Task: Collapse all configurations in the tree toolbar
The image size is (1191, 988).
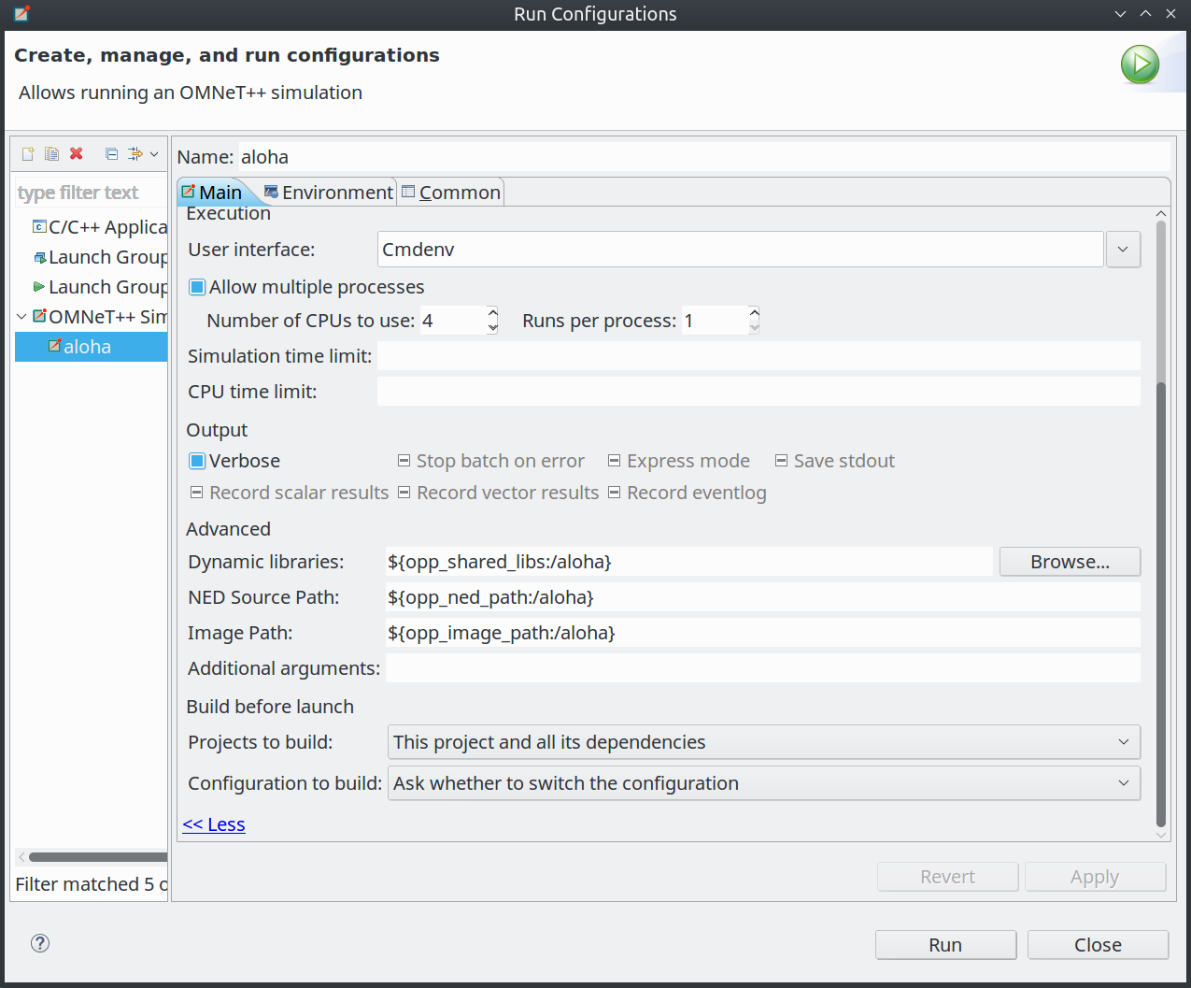Action: 112,154
